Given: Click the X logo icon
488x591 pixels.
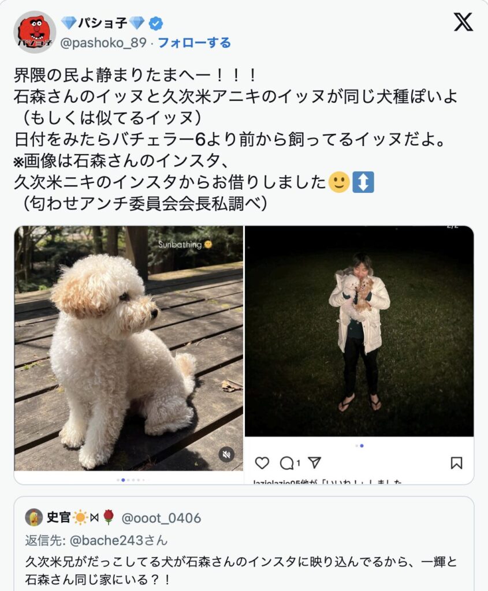Looking at the screenshot, I should pos(463,22).
